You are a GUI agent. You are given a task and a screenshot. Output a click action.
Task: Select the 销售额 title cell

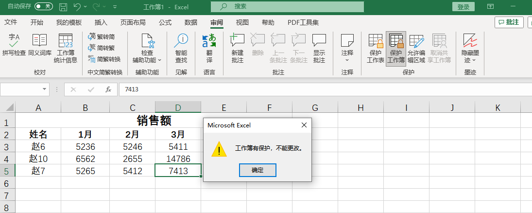154,120
